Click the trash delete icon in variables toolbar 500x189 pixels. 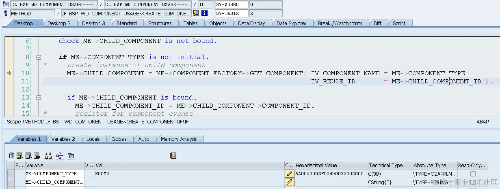(11, 155)
